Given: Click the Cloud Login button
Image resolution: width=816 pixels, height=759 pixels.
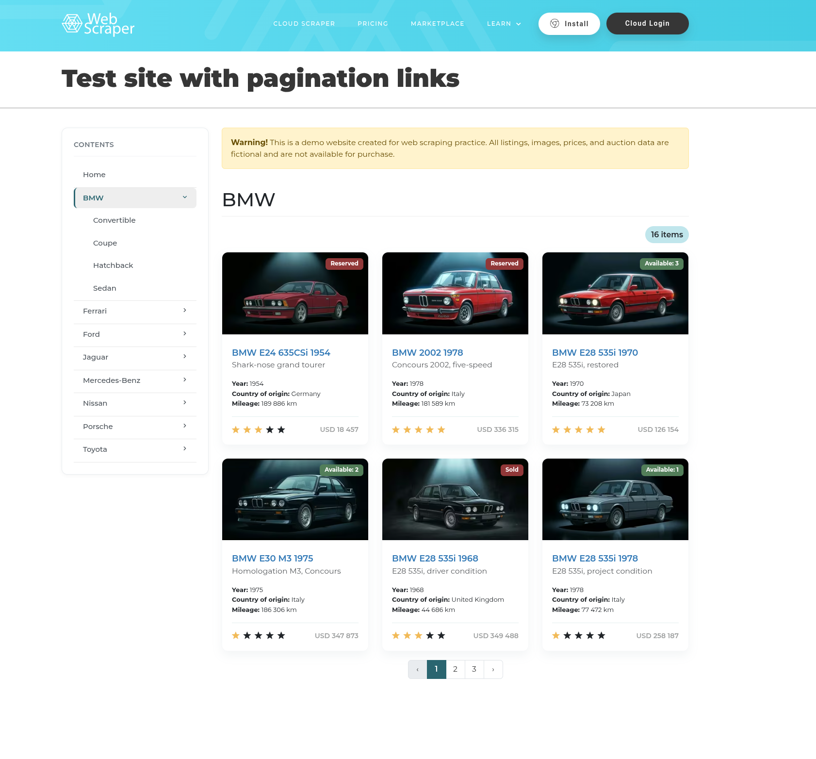Looking at the screenshot, I should coord(647,23).
